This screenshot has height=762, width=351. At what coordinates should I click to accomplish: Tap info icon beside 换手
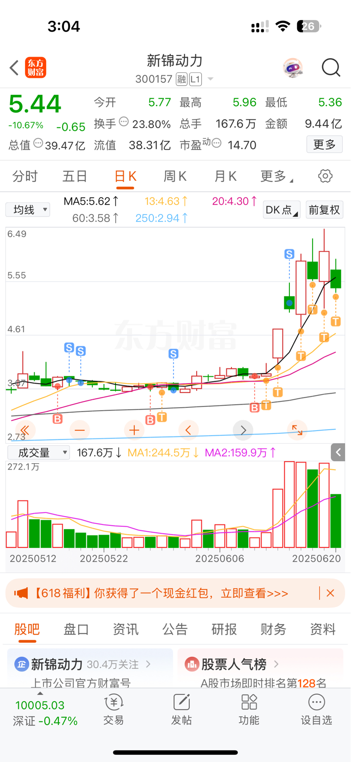click(124, 122)
